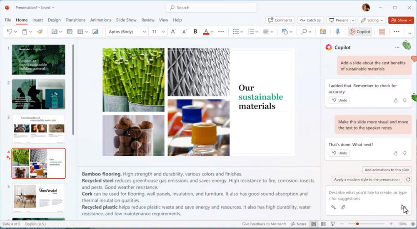Open the Transitions tab

tap(75, 20)
